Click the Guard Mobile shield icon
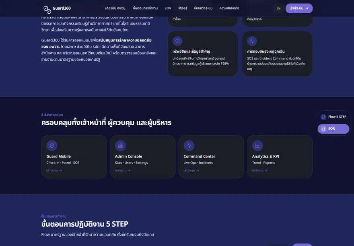The height and width of the screenshot is (246, 354). [52, 146]
